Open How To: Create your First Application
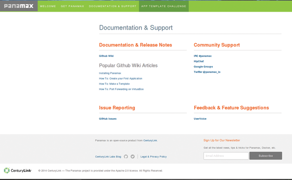The width and height of the screenshot is (292, 180). pyautogui.click(x=121, y=79)
